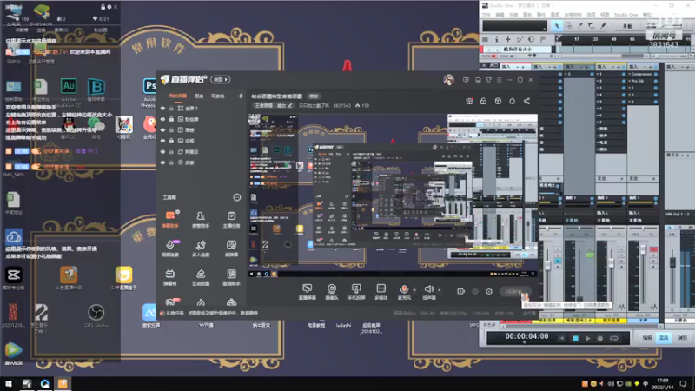
Task: Add a 手机投屏 phone screen source
Action: pyautogui.click(x=356, y=292)
